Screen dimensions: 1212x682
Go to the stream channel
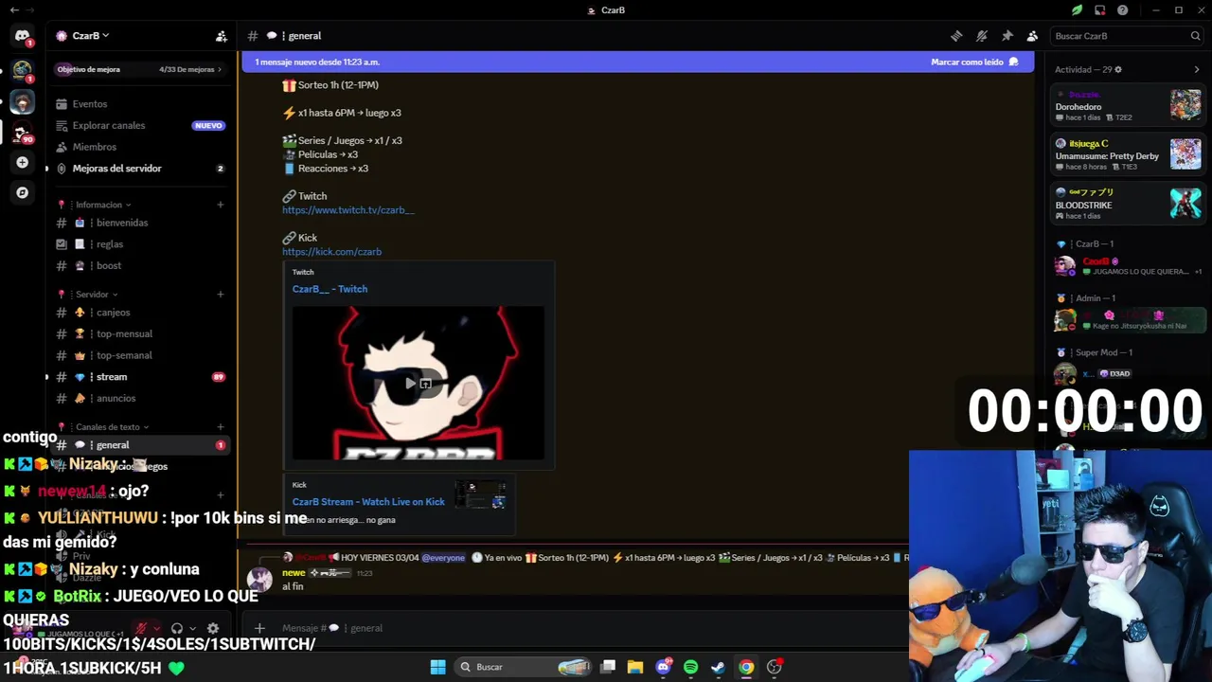(x=140, y=377)
